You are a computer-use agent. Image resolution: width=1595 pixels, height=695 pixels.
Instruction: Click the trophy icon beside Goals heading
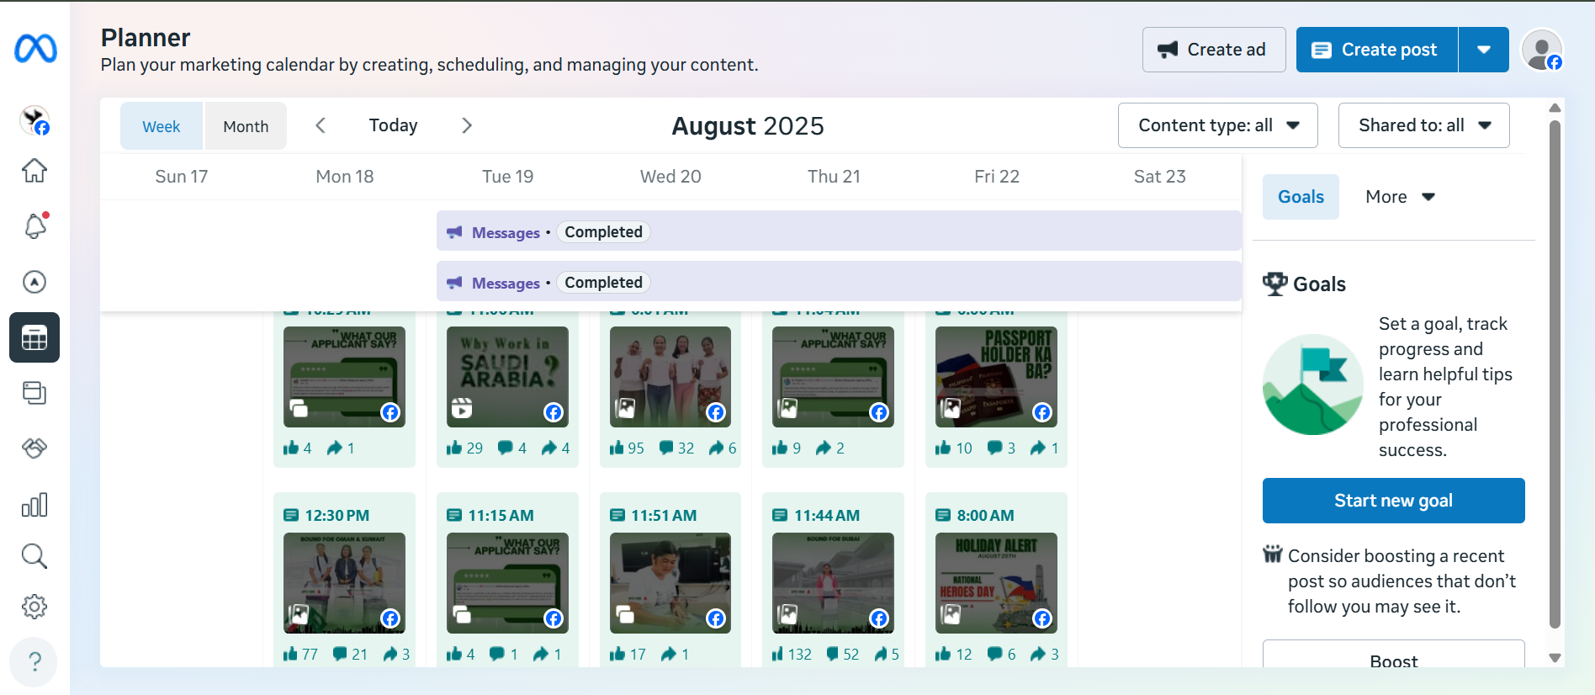pos(1275,284)
